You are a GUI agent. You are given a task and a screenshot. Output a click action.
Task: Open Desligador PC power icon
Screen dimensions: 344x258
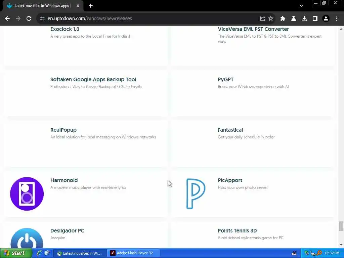[27, 238]
